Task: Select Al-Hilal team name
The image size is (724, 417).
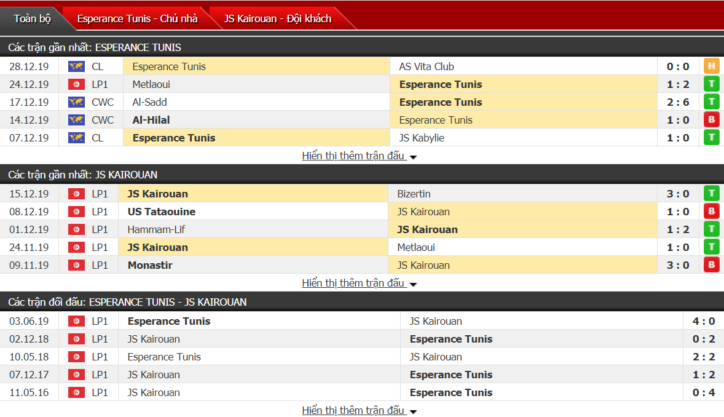Action: coord(151,120)
